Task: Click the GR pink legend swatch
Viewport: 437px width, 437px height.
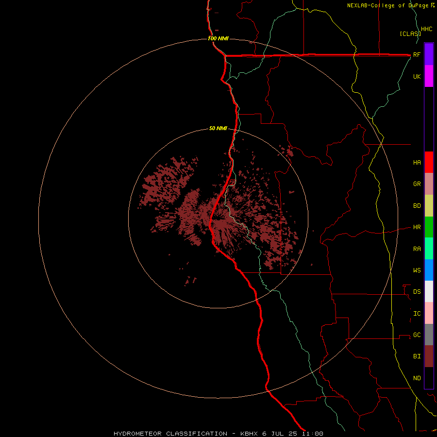Action: click(x=429, y=184)
